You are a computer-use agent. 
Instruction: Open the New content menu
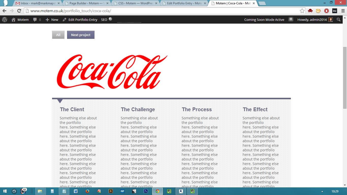pos(52,20)
